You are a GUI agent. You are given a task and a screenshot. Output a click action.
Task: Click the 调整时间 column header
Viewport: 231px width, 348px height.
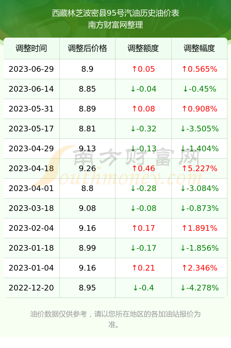pyautogui.click(x=31, y=48)
